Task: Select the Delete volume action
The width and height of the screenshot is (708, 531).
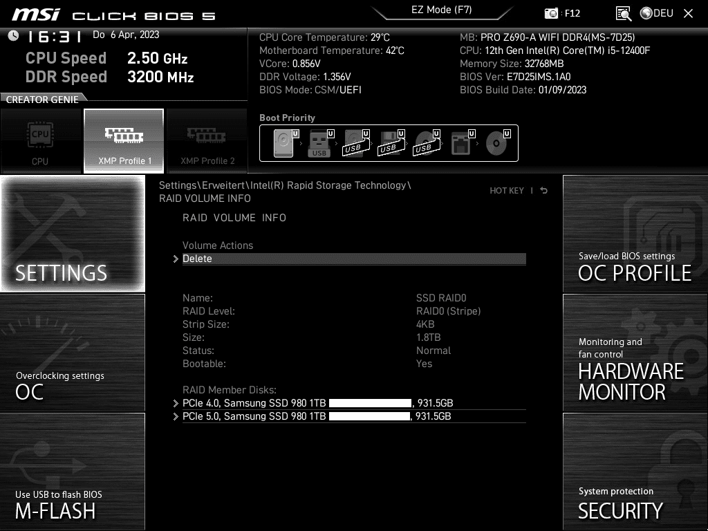Action: (354, 259)
